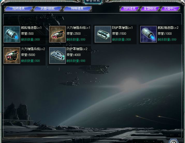Image resolution: width=185 pixels, height=143 pixels.
Task: Click the 剩余数量:998 text under 火力增强系统Lv.2
Action: click(x=31, y=61)
